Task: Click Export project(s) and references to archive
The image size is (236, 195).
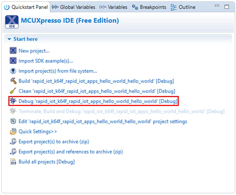Action: [70, 152]
